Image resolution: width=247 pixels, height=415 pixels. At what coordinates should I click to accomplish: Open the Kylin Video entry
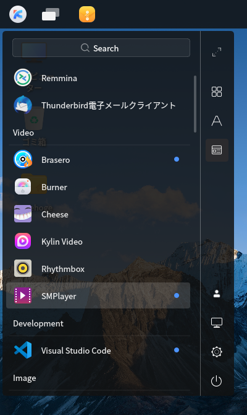tap(98, 242)
